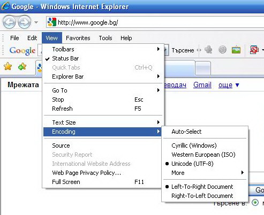Click the Мрежата label on page

tap(23, 85)
